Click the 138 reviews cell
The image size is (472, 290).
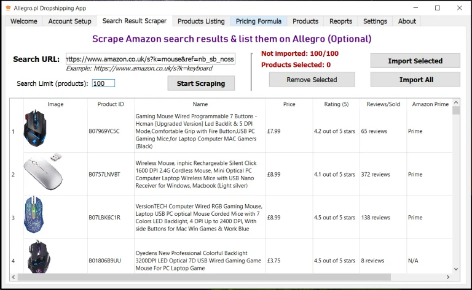(383, 218)
